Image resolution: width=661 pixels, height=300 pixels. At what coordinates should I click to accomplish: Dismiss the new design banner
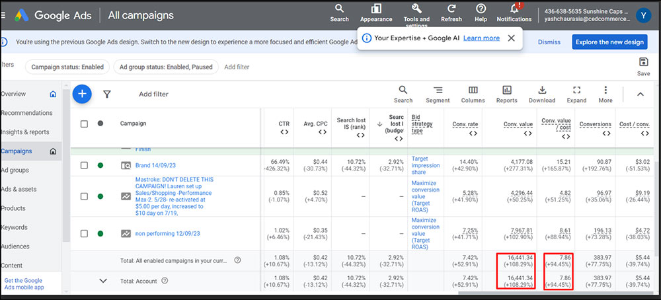point(549,42)
